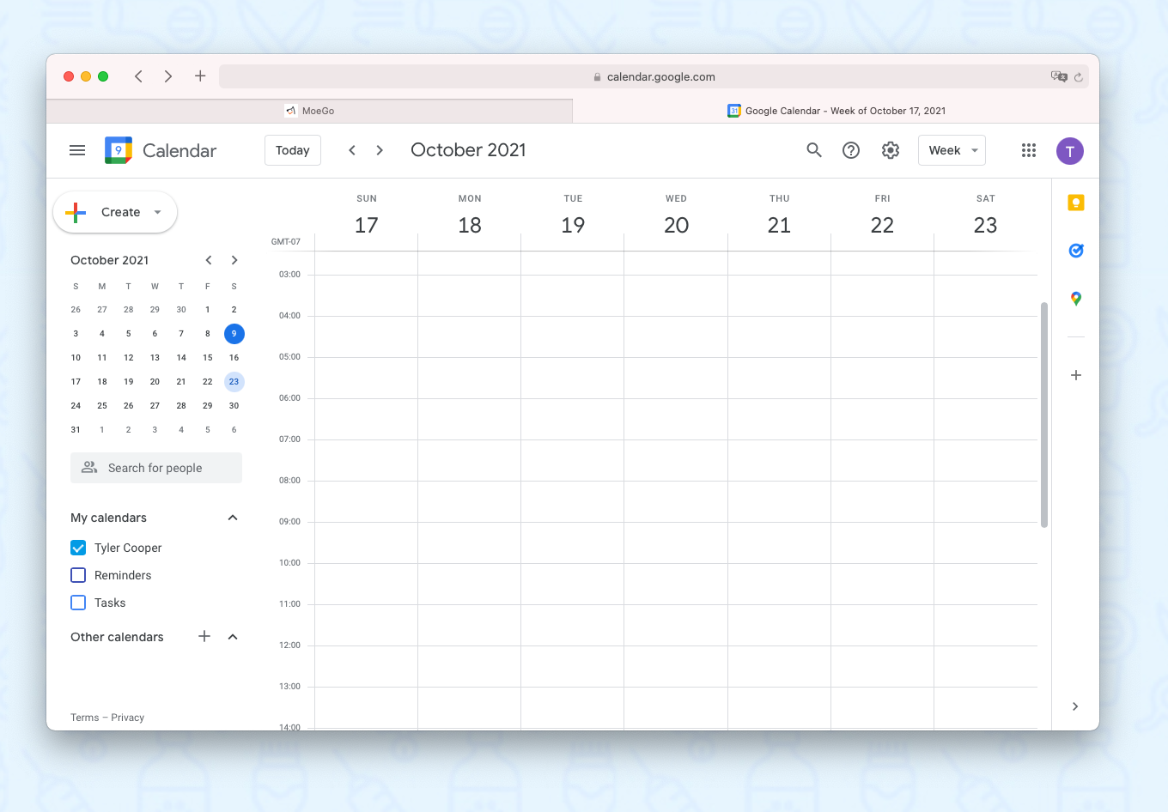1168x812 pixels.
Task: Open the Privacy link
Action: pyautogui.click(x=128, y=718)
